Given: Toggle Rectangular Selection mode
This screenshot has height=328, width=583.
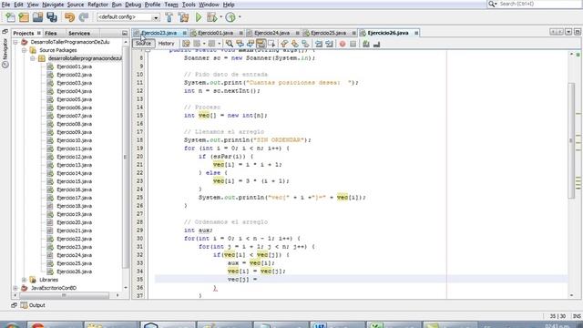Looking at the screenshot, I should tap(271, 44).
